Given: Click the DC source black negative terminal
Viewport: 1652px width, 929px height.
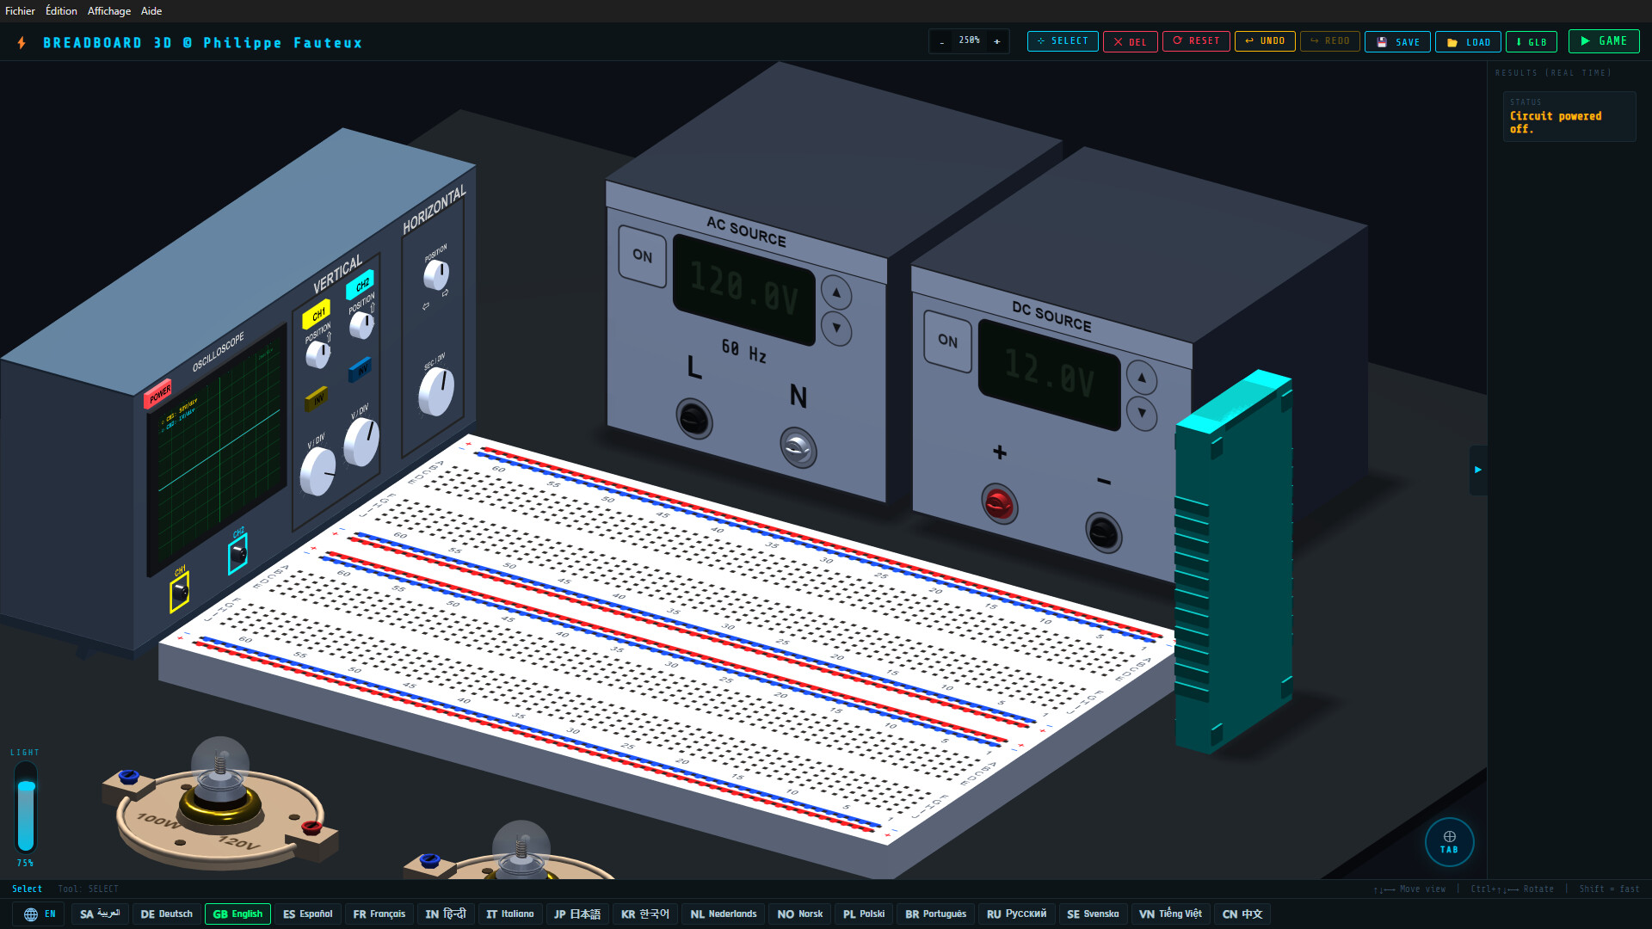Looking at the screenshot, I should pos(1103,532).
